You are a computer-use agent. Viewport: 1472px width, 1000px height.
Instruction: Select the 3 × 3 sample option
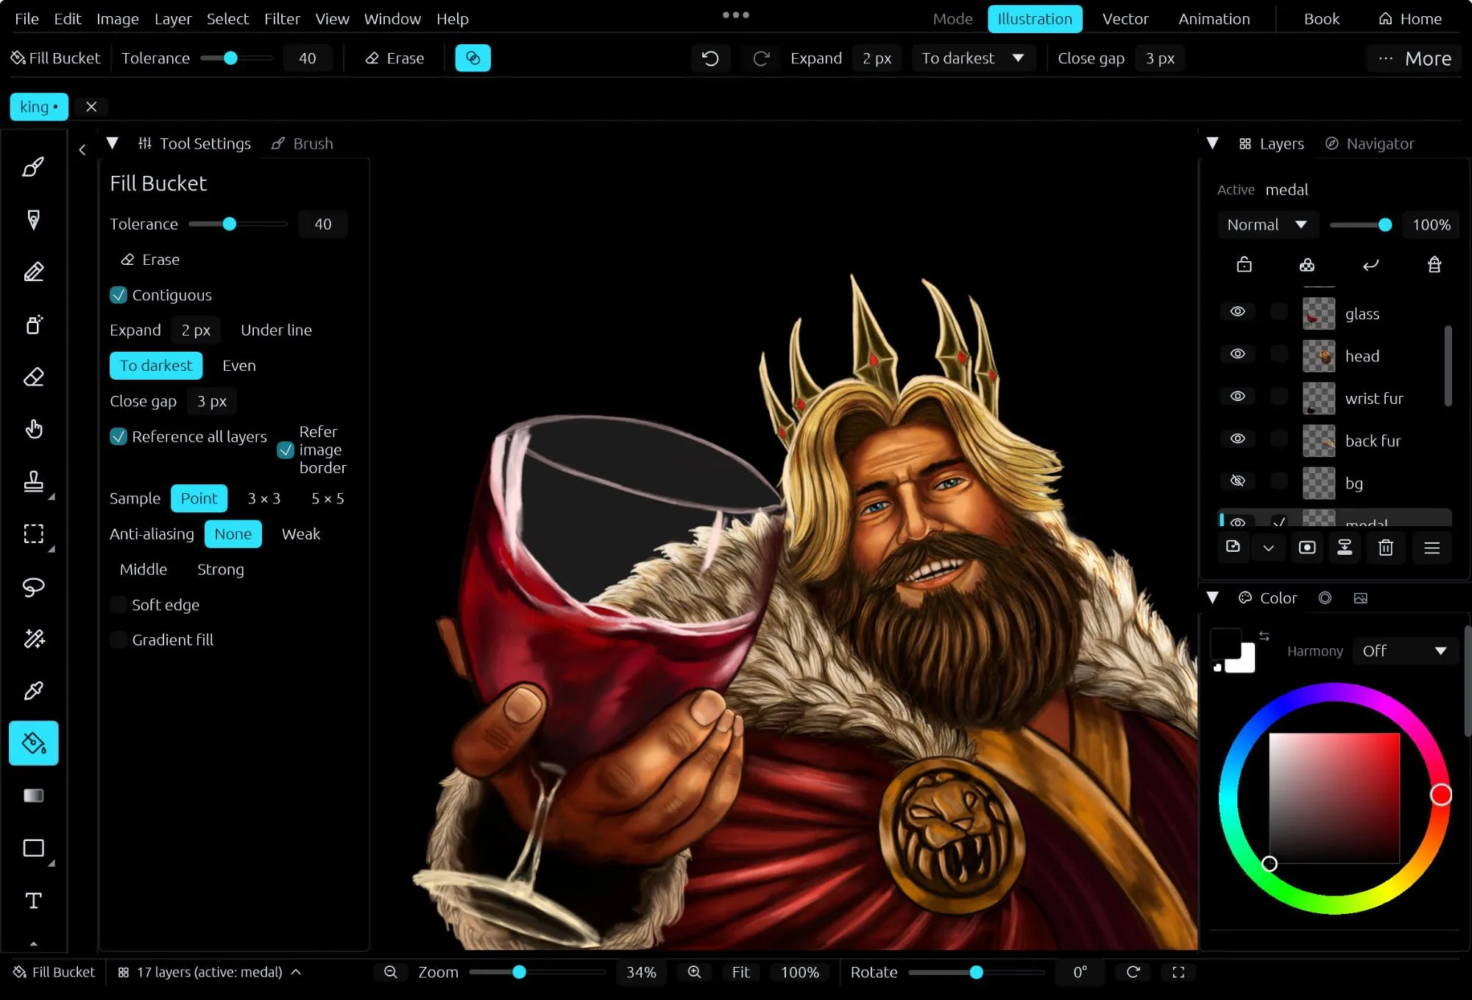[x=263, y=498]
